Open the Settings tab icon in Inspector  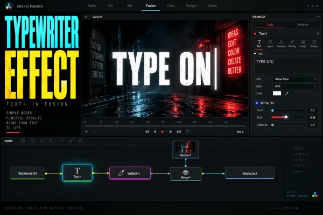click(314, 44)
